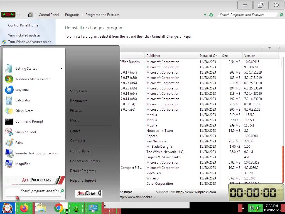
Task: Click the Programs breadcrumb
Action: click(72, 15)
